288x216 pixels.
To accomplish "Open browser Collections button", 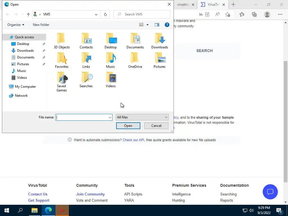I will [x=254, y=14].
